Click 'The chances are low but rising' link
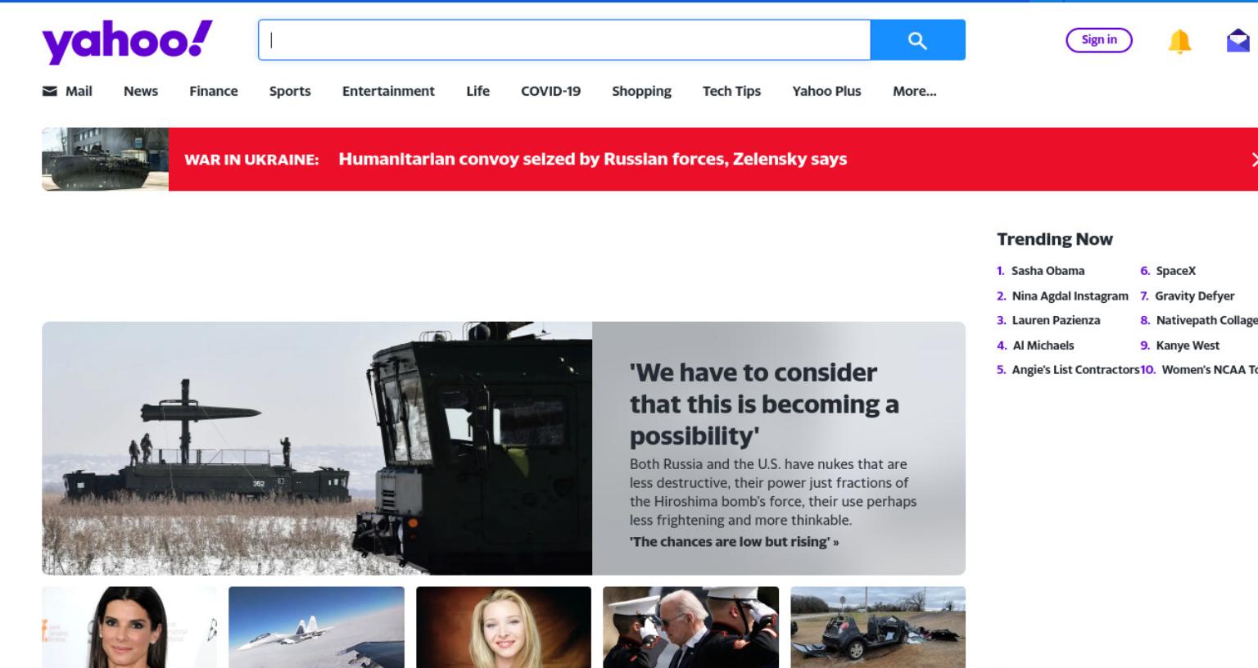Screen dimensions: 1258x668 pos(734,541)
